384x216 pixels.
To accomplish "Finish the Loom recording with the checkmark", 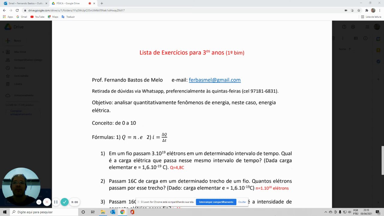I will pos(64,202).
